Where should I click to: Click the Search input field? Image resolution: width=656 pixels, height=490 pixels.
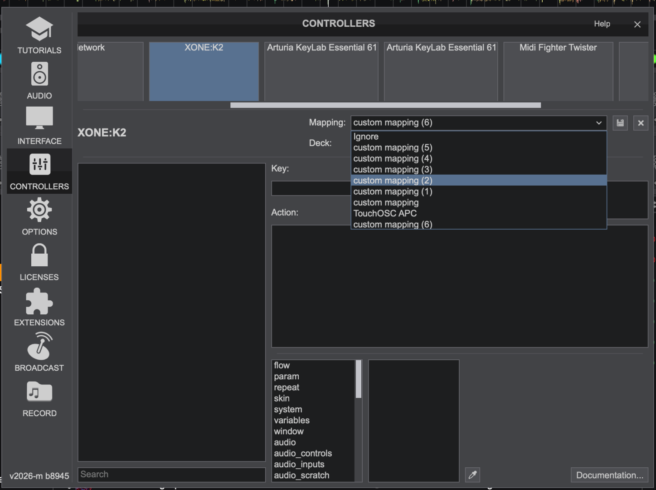171,475
